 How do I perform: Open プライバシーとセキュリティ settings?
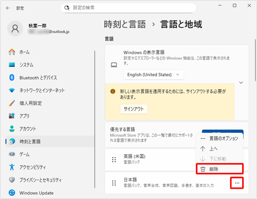tap(50, 180)
